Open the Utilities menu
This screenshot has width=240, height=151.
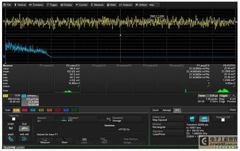141,5
